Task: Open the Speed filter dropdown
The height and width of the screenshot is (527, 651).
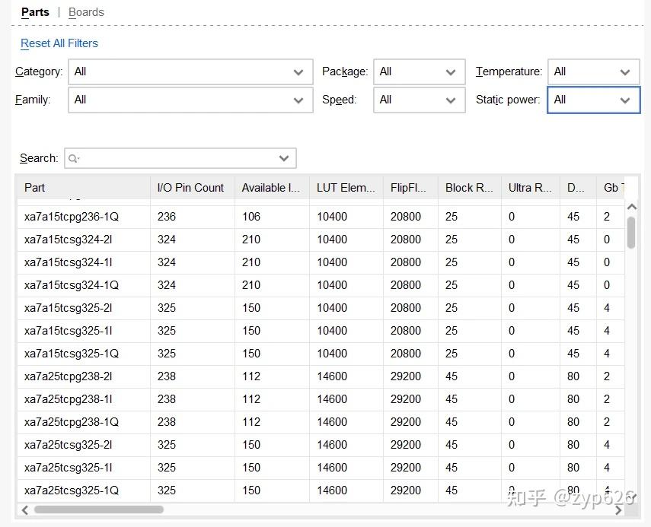Action: [x=420, y=100]
